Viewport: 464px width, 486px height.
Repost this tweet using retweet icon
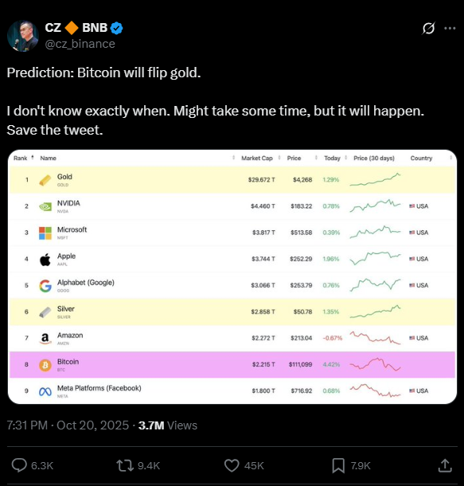pos(125,465)
